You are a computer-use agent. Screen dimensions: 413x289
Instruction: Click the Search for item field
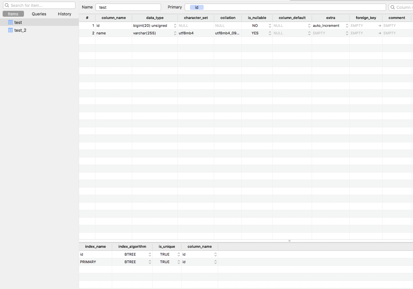coord(39,5)
